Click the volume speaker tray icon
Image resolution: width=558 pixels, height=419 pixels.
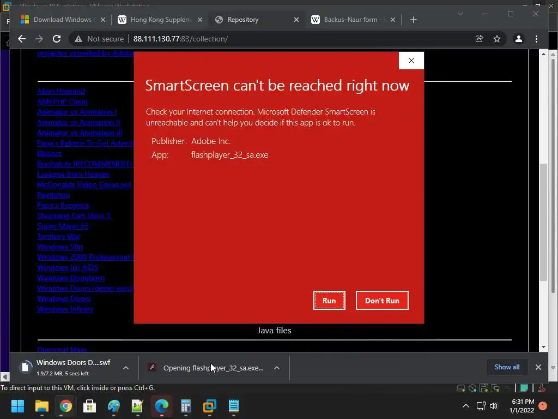(494, 406)
